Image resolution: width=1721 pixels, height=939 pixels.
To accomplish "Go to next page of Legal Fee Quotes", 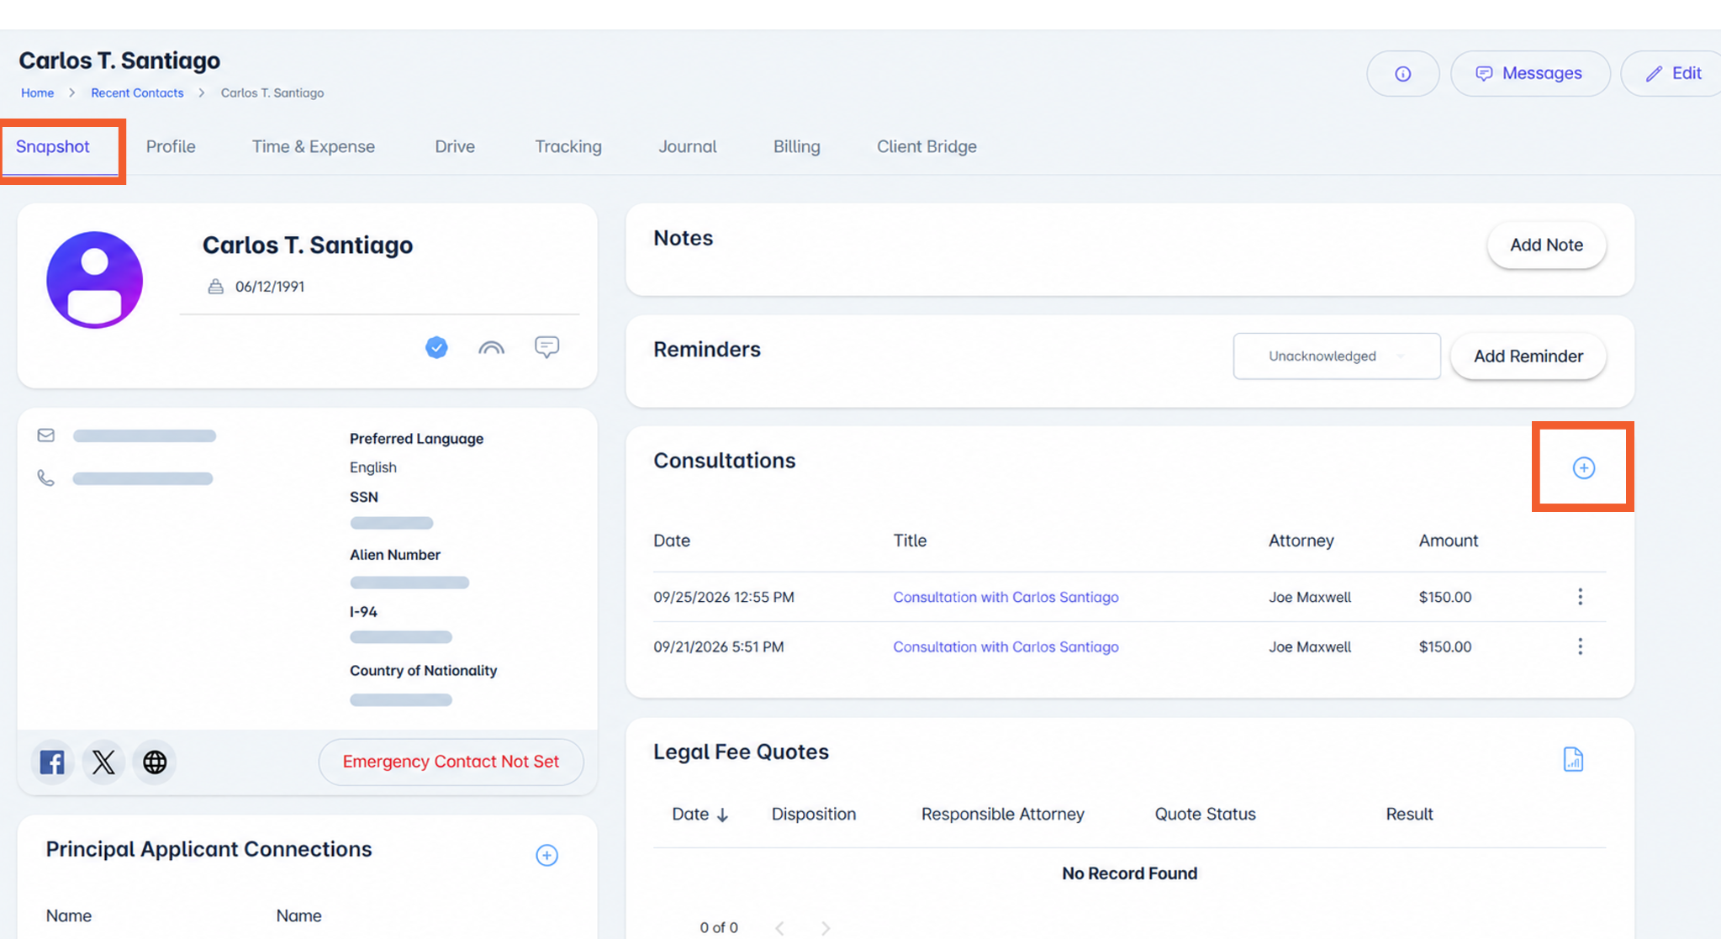I will [826, 928].
